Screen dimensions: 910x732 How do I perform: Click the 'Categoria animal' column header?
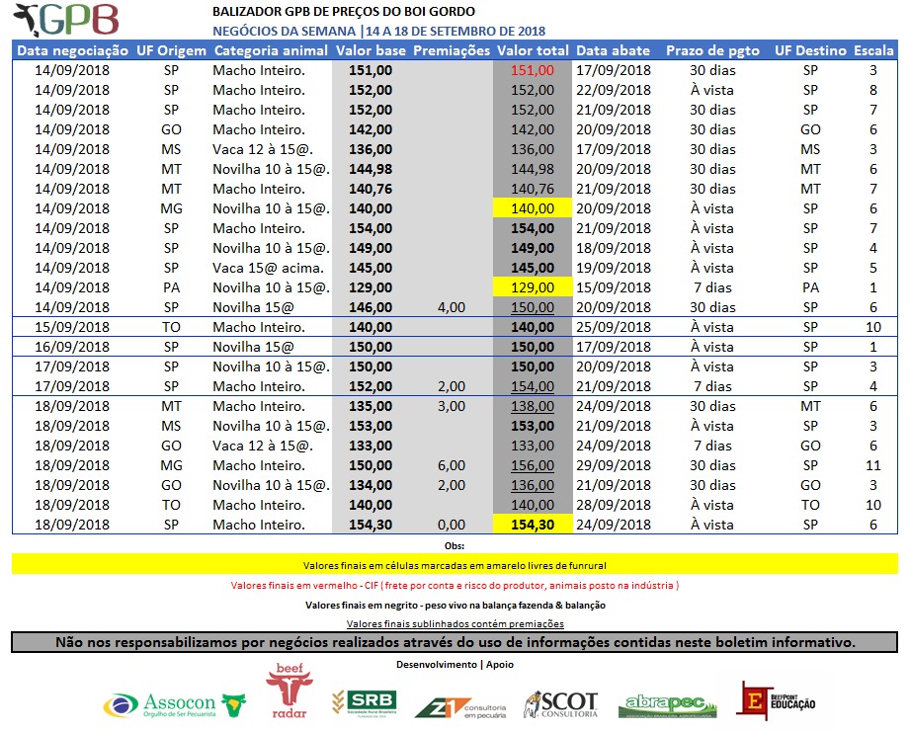271,50
